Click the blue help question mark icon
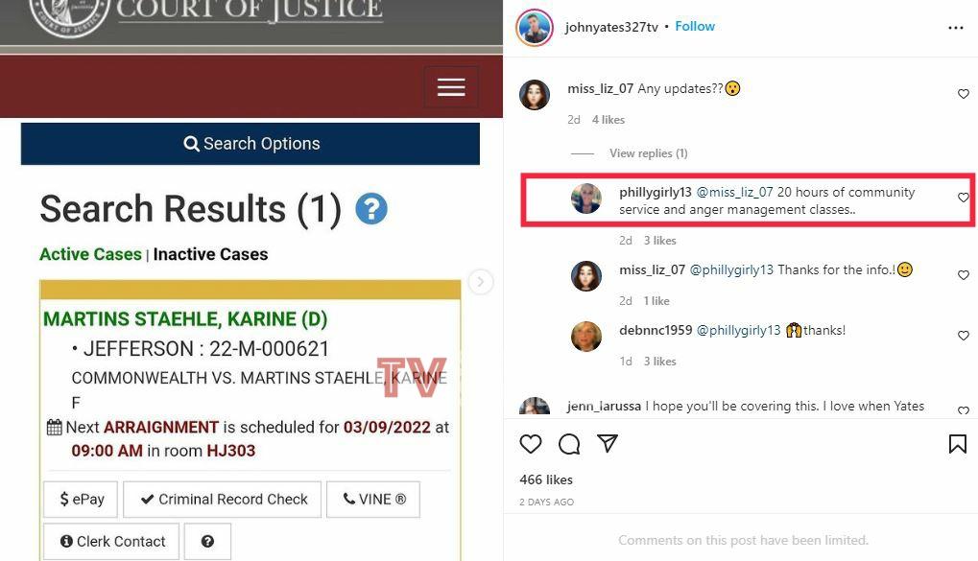Viewport: 978px width, 561px height. [371, 209]
